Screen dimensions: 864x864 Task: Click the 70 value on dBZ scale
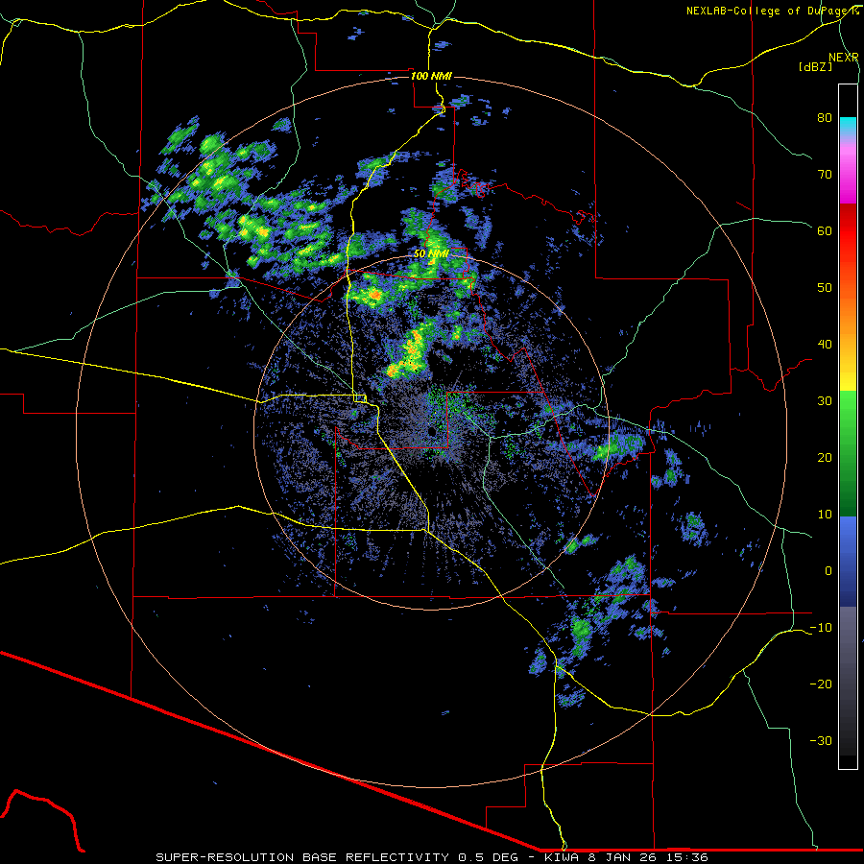click(x=825, y=174)
